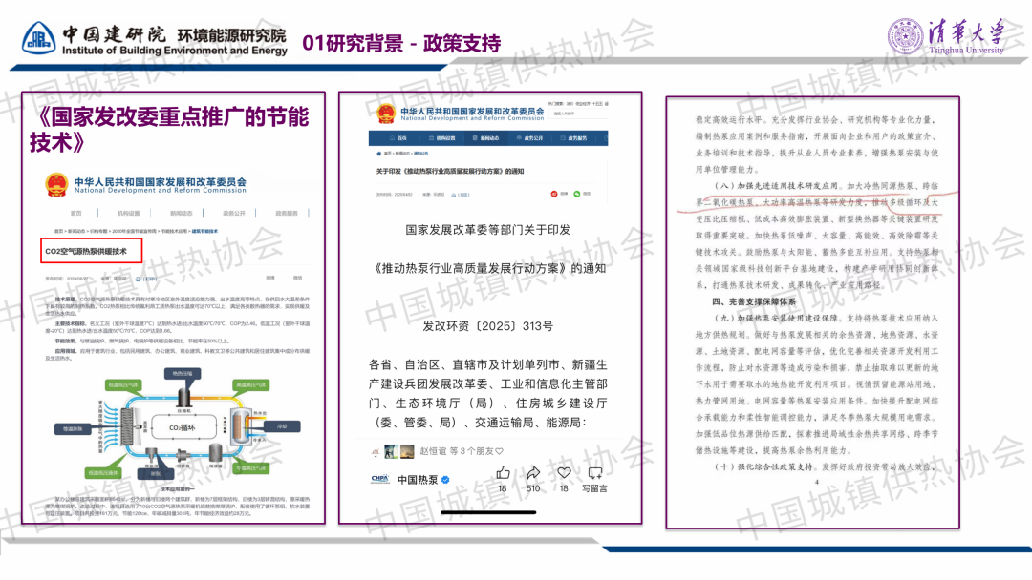
Task: Tap the thumbs-up like icon
Action: point(503,473)
